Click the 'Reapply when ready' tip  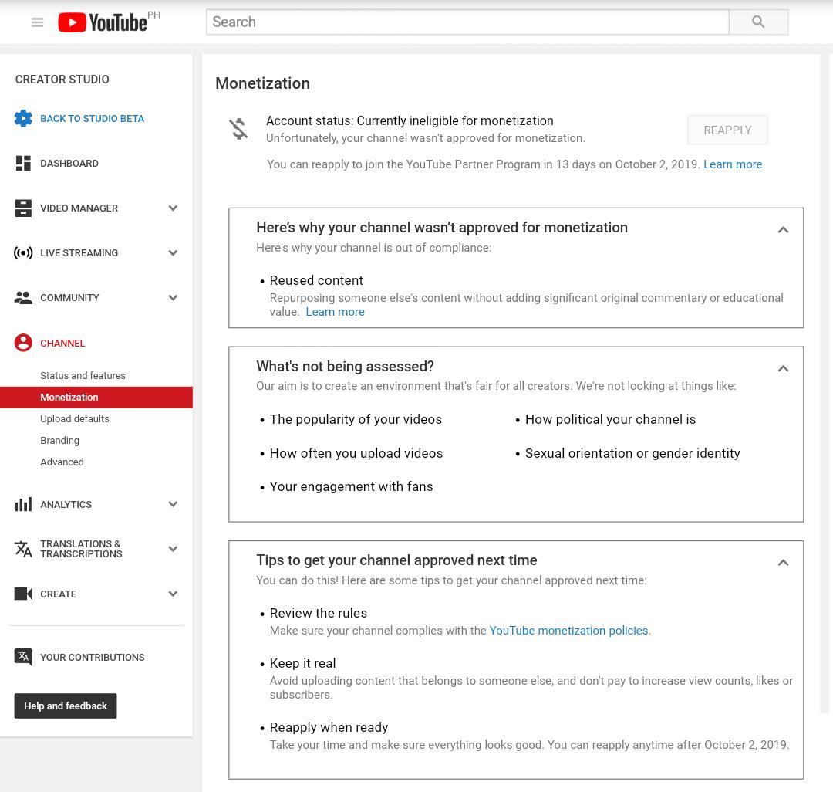329,727
